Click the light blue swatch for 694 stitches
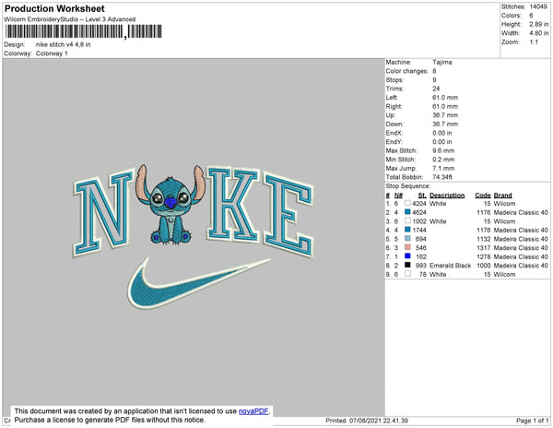Image resolution: width=553 pixels, height=428 pixels. pyautogui.click(x=407, y=239)
